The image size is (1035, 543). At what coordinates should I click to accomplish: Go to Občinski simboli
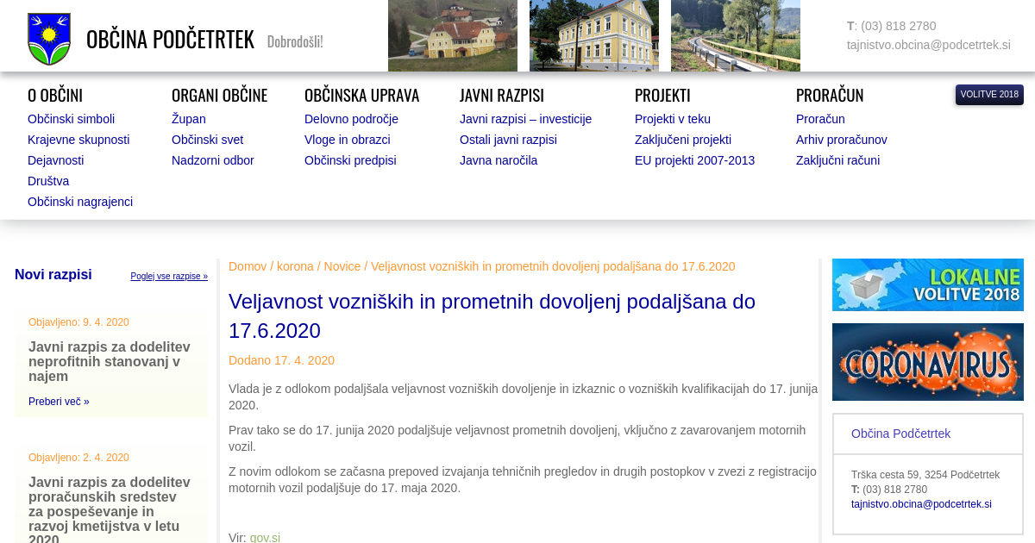[x=71, y=119]
